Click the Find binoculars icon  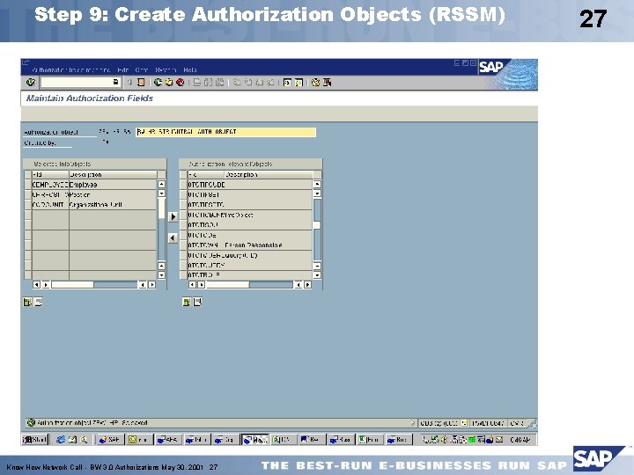click(x=208, y=83)
